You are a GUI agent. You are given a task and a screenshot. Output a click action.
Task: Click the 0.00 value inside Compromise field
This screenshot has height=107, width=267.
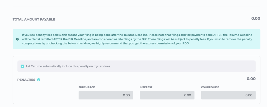pyautogui.click(x=249, y=95)
